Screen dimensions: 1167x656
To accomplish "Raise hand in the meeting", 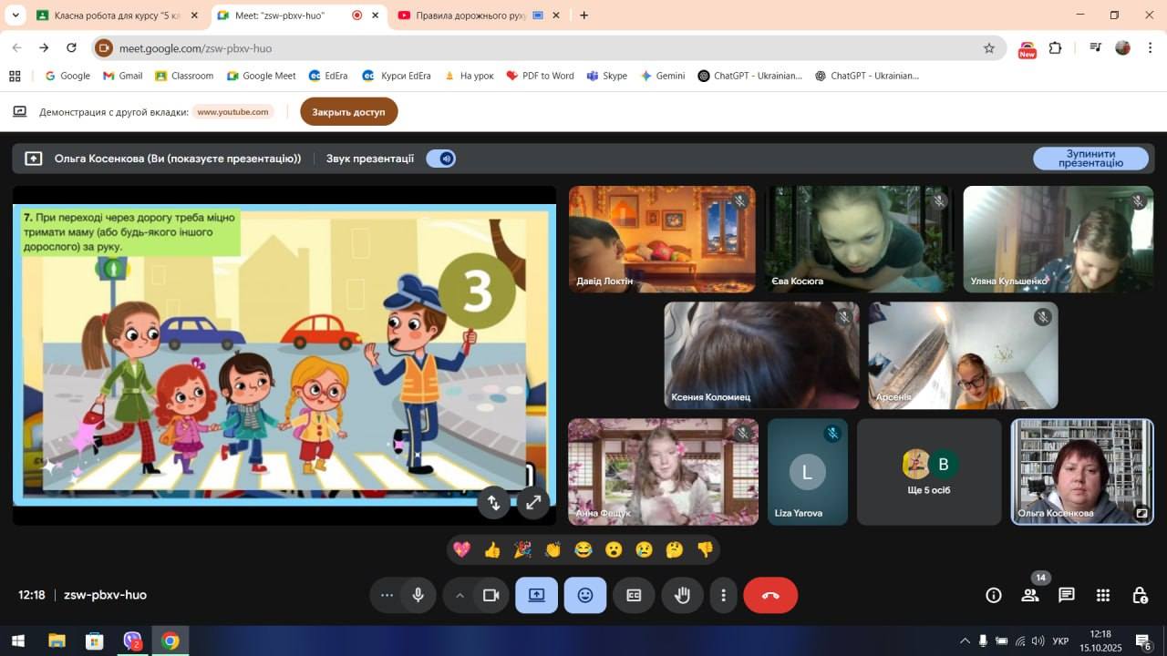I will [x=682, y=596].
